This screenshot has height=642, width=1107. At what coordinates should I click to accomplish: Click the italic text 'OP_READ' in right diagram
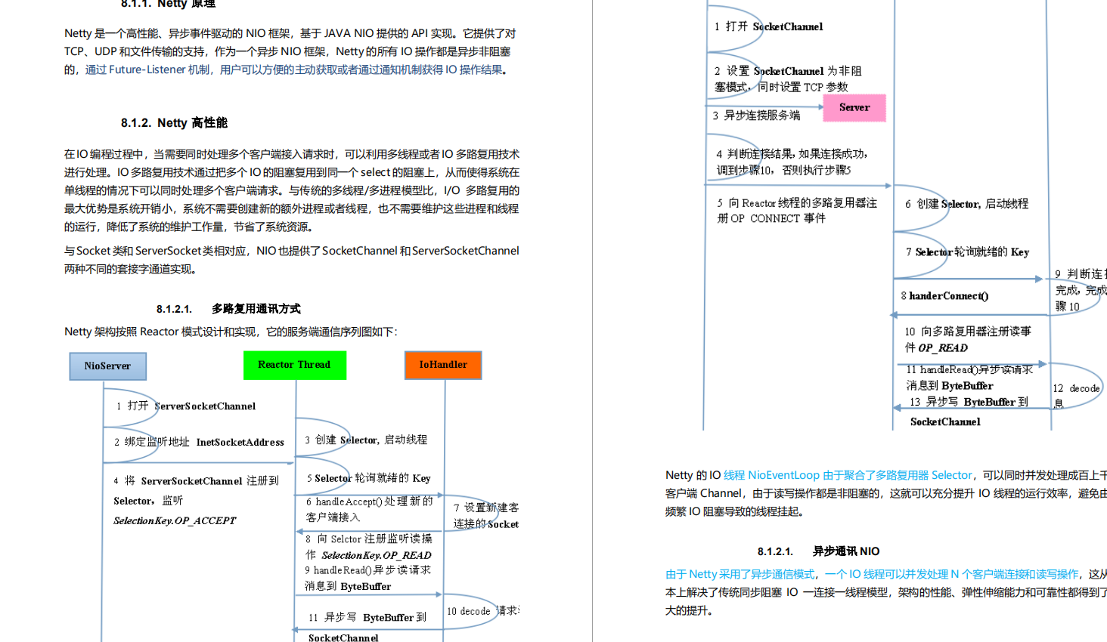pyautogui.click(x=942, y=348)
